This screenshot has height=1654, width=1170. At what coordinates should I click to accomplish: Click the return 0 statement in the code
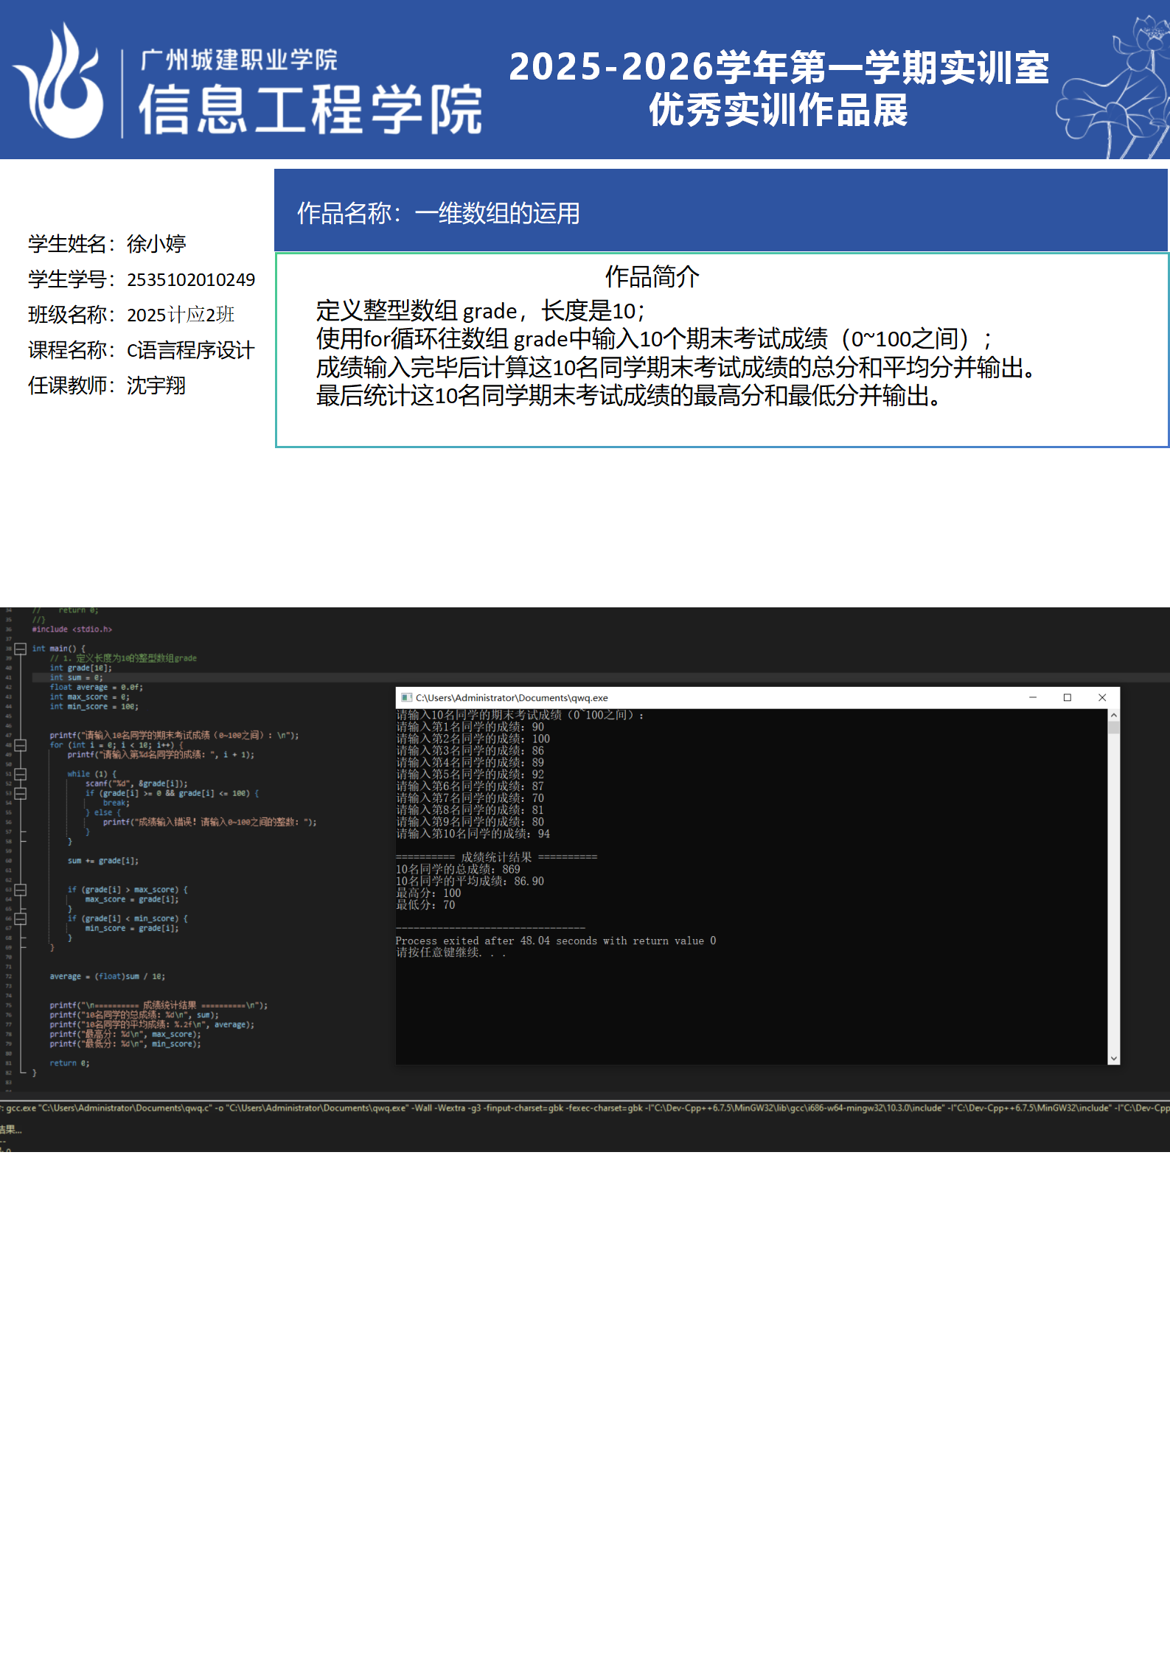[69, 1063]
